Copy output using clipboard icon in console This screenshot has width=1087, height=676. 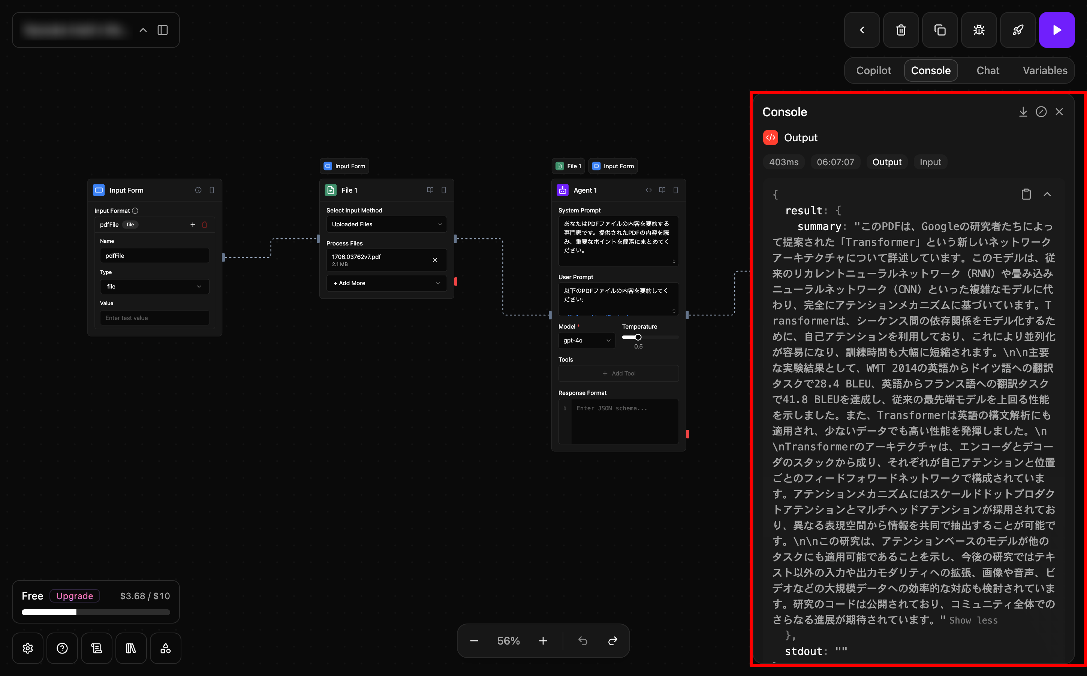tap(1026, 194)
